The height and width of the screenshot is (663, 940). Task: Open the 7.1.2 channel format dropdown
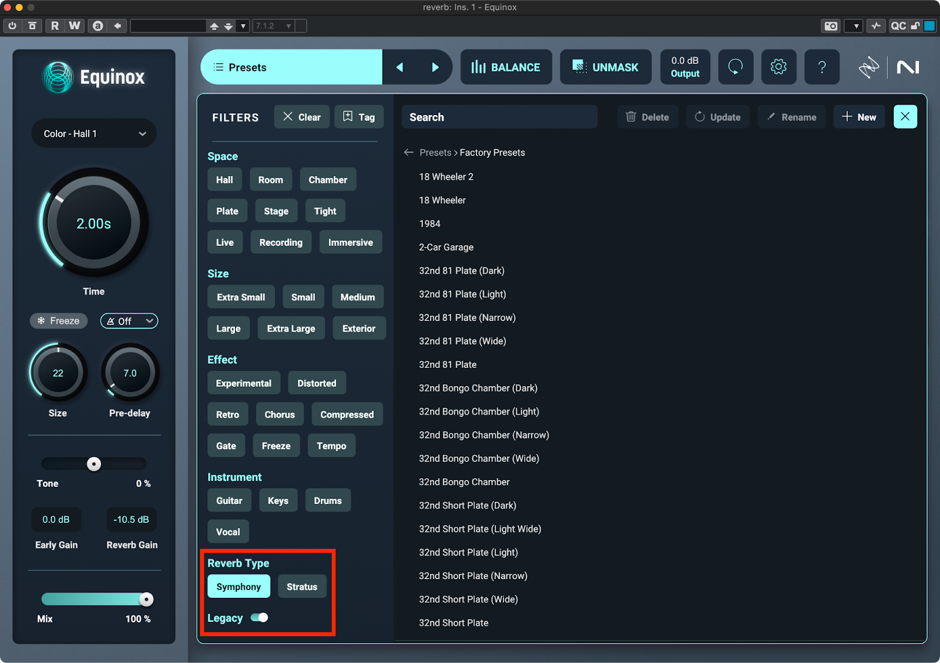273,26
